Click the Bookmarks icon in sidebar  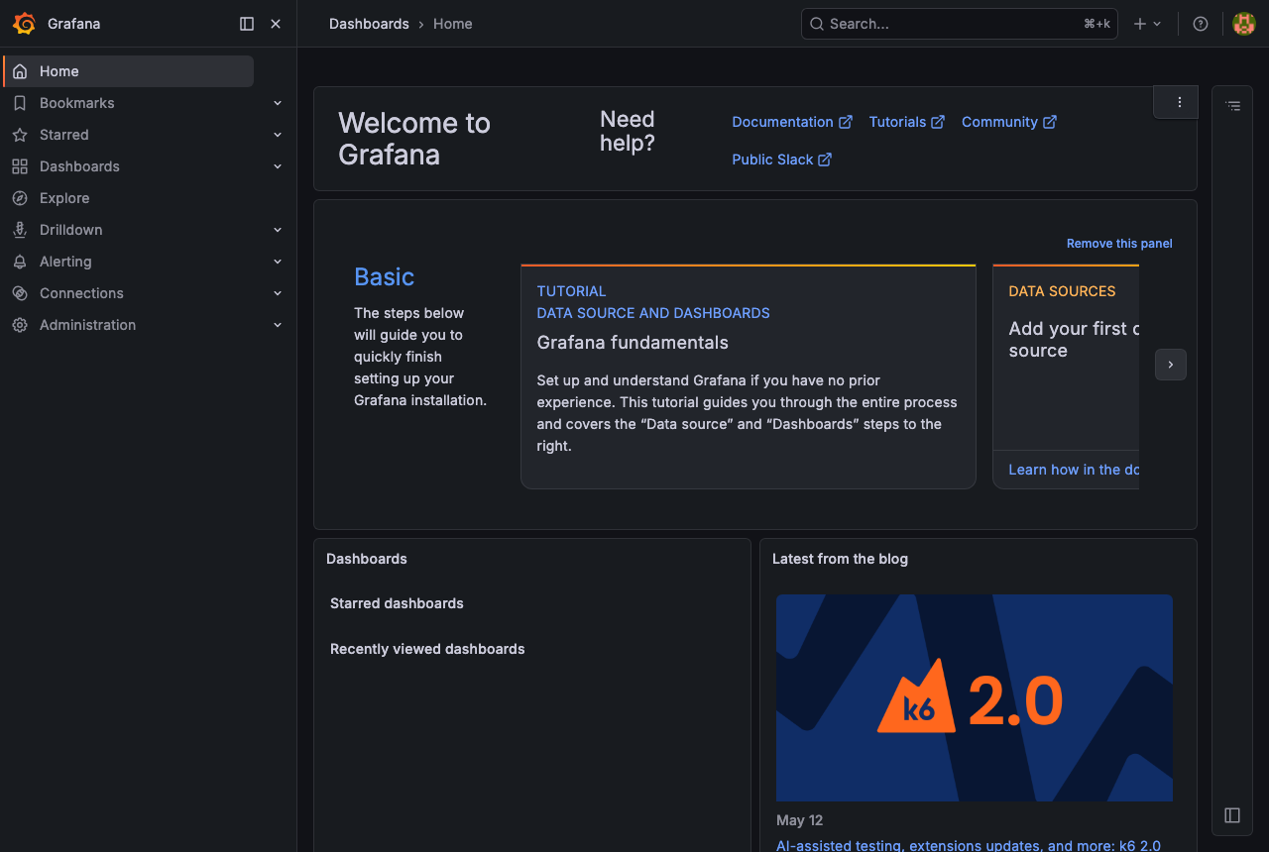click(x=20, y=103)
